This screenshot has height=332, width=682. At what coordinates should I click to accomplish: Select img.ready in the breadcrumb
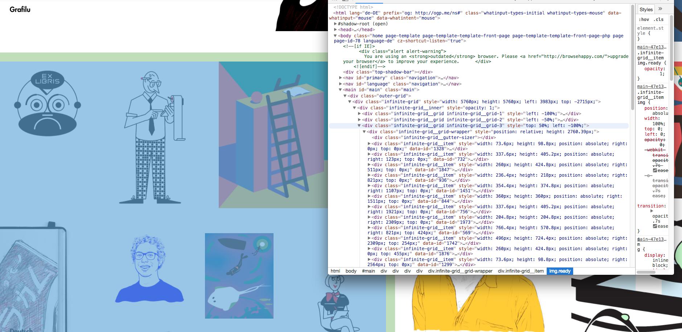tap(560, 271)
